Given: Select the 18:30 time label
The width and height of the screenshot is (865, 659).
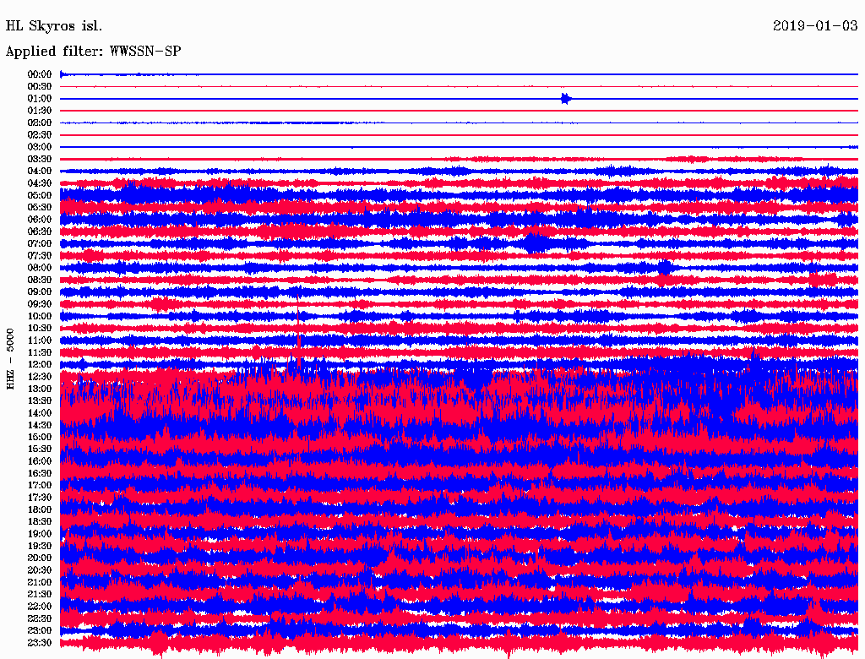Looking at the screenshot, I should pos(40,521).
